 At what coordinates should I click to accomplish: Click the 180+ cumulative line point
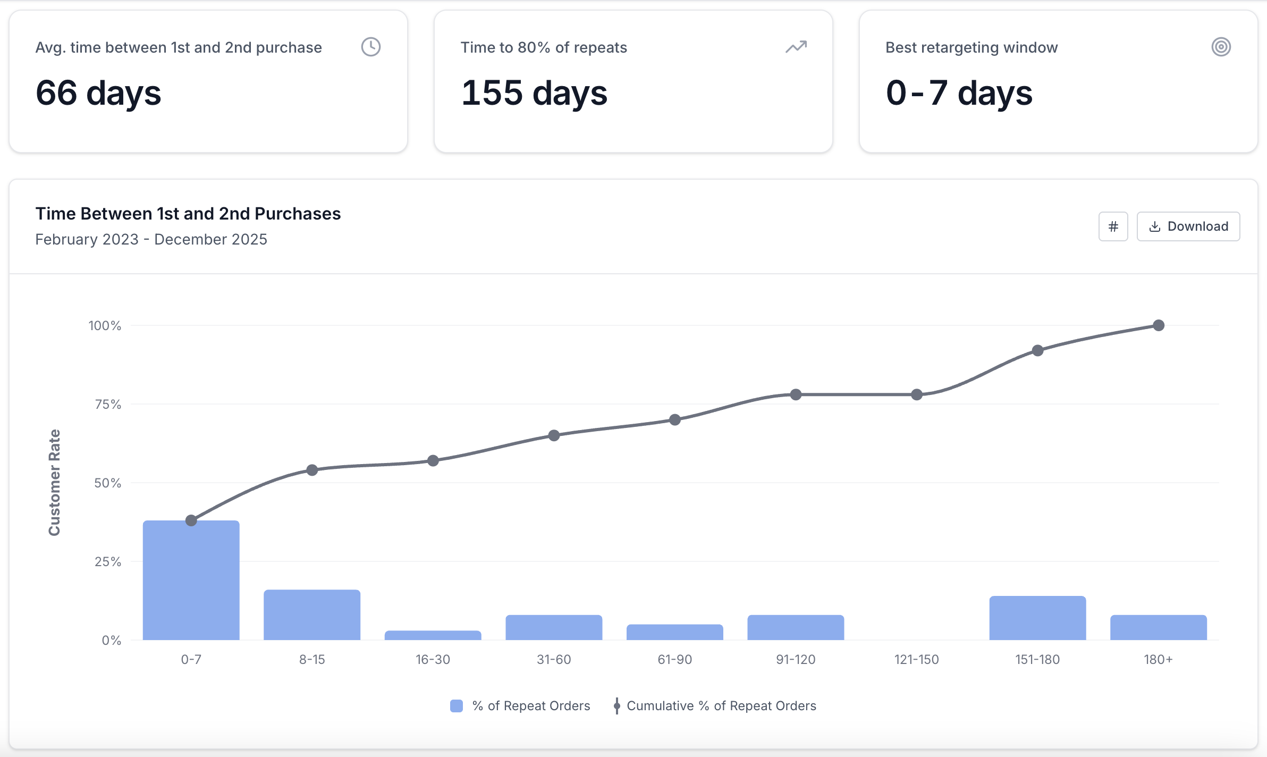click(1159, 325)
